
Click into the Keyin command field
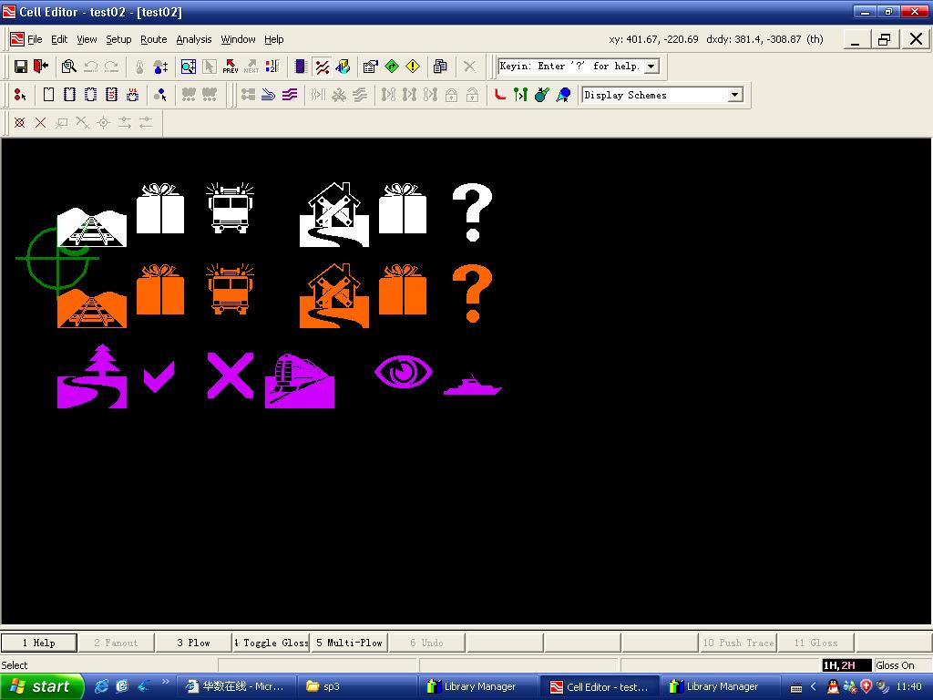tap(572, 66)
